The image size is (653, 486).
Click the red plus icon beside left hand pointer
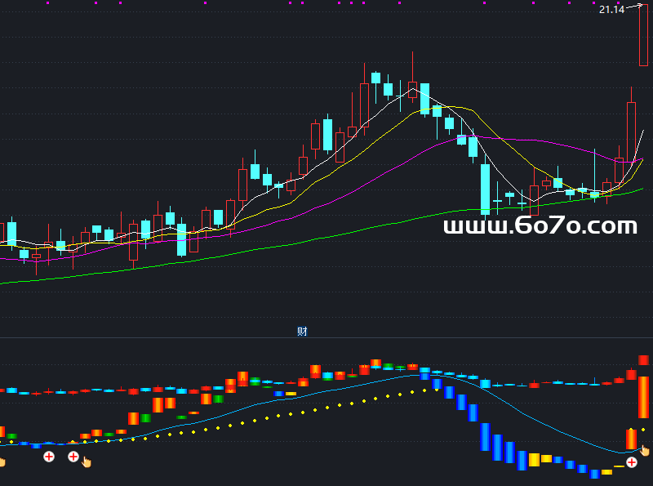coord(73,457)
